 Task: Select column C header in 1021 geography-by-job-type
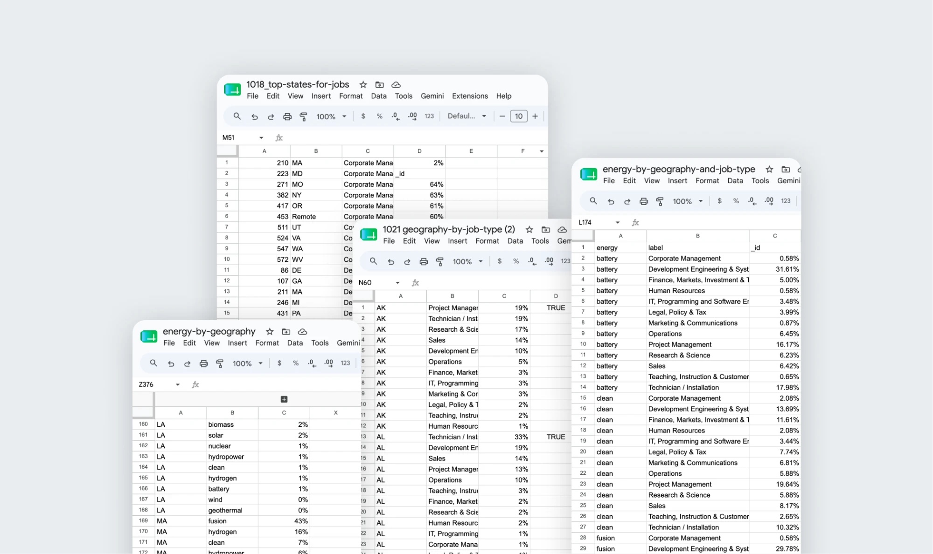pos(504,296)
